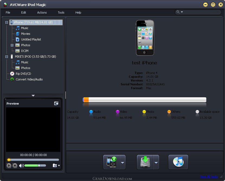Close the AVCWare iPod Magic window
Viewport: 225px width, 181px height.
coord(221,5)
